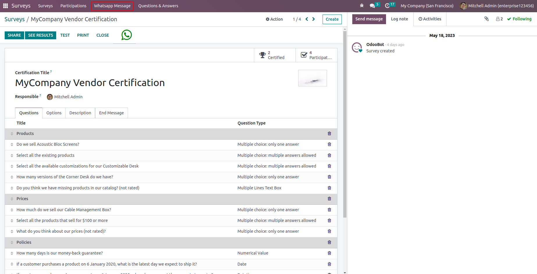Delete 'What do you think about our prices' question
This screenshot has height=274, width=537.
329,231
